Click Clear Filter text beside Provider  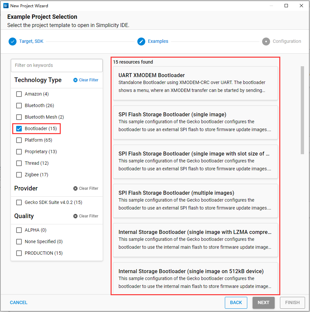[88, 188]
